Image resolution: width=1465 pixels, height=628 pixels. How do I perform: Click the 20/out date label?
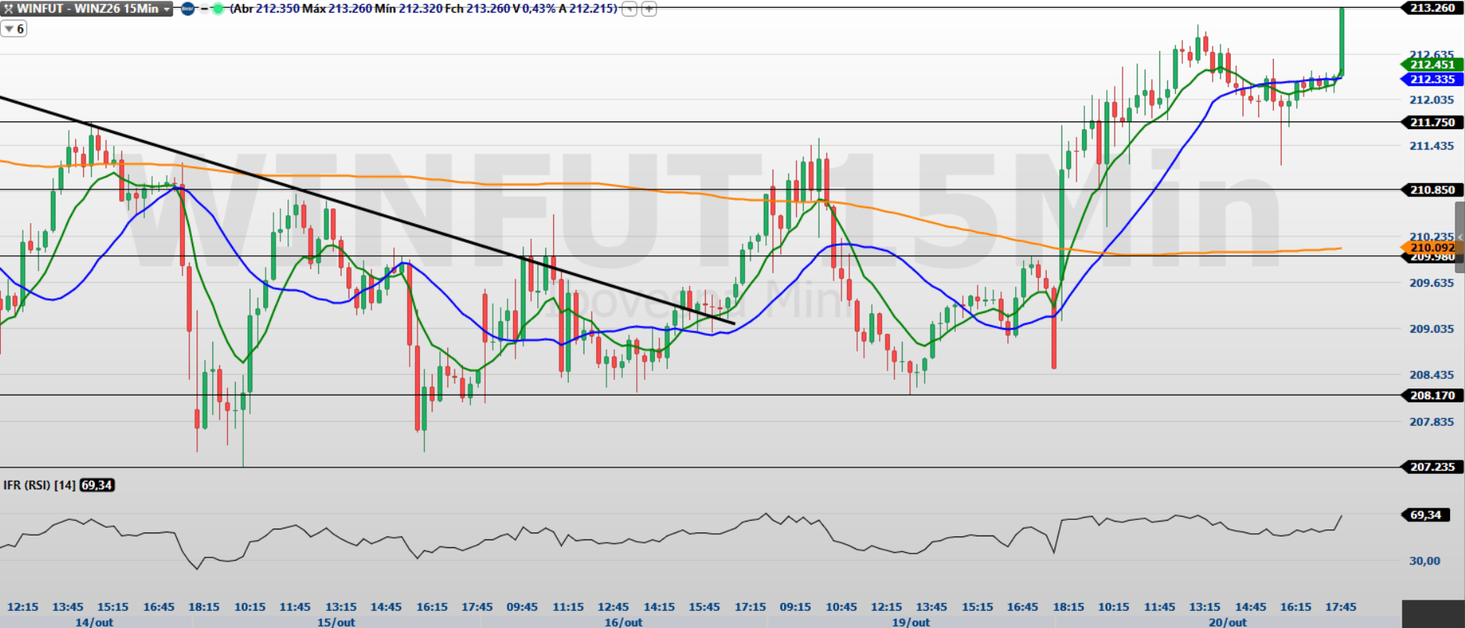click(1228, 622)
